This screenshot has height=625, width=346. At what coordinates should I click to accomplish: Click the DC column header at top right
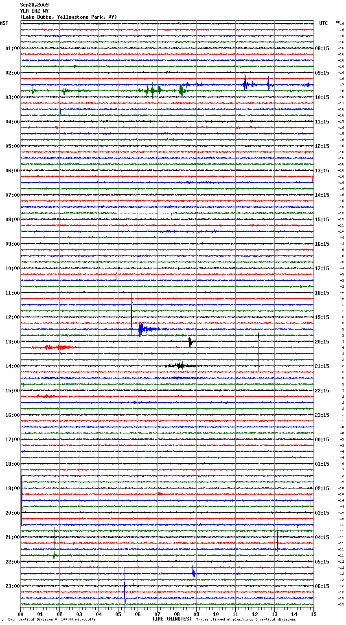point(338,22)
